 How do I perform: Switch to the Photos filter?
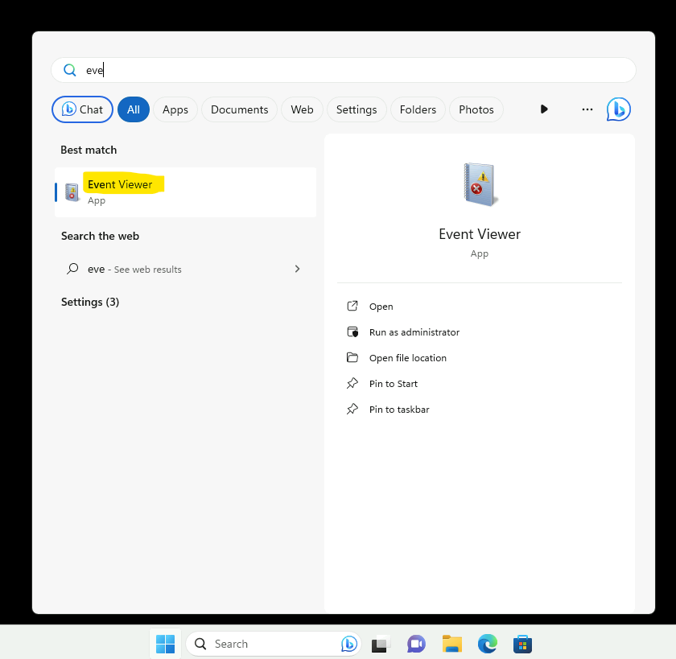click(476, 109)
